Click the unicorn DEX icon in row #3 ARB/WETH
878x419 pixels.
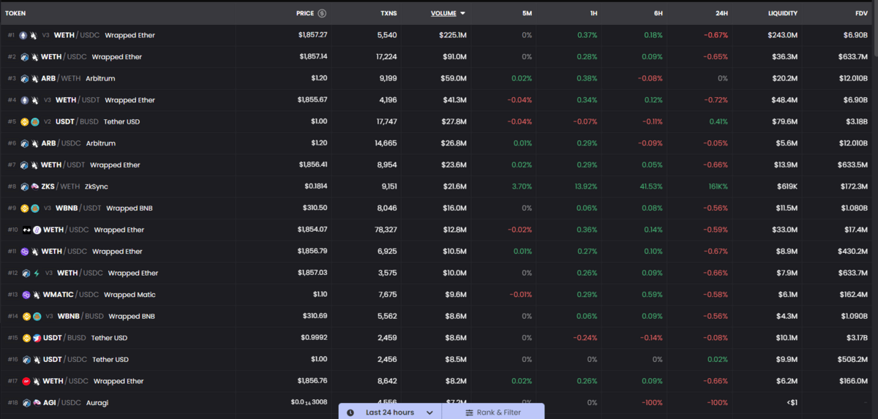(x=34, y=78)
